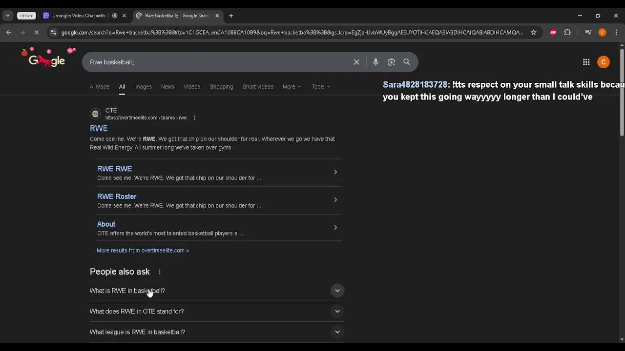625x351 pixels.
Task: Click the OTE site favicon
Action: click(x=95, y=114)
